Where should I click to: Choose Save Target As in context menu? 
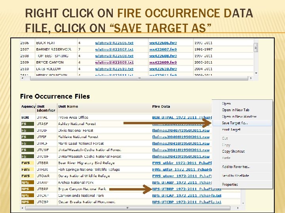(242, 123)
